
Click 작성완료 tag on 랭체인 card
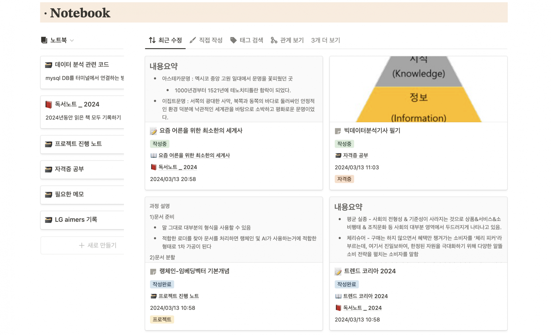click(x=162, y=284)
